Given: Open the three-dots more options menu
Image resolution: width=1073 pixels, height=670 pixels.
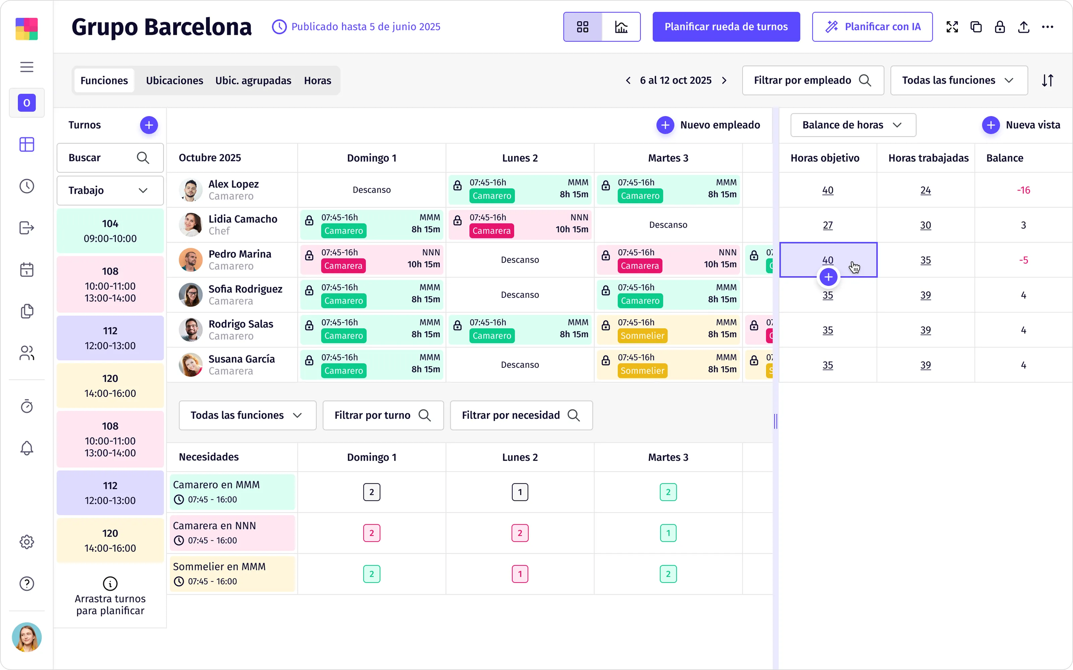Looking at the screenshot, I should point(1047,27).
